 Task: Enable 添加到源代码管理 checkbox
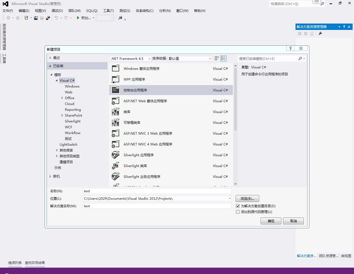[238, 212]
